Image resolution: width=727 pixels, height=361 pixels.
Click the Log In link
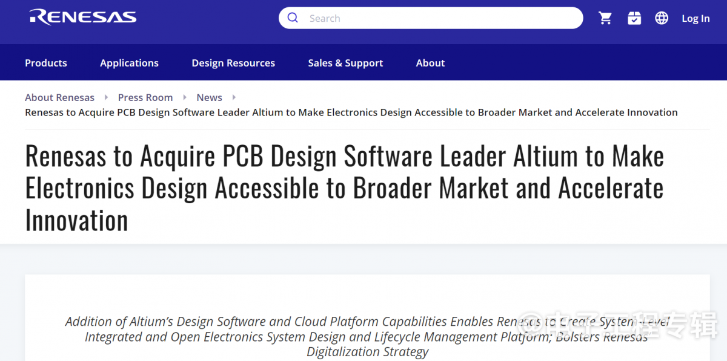695,18
